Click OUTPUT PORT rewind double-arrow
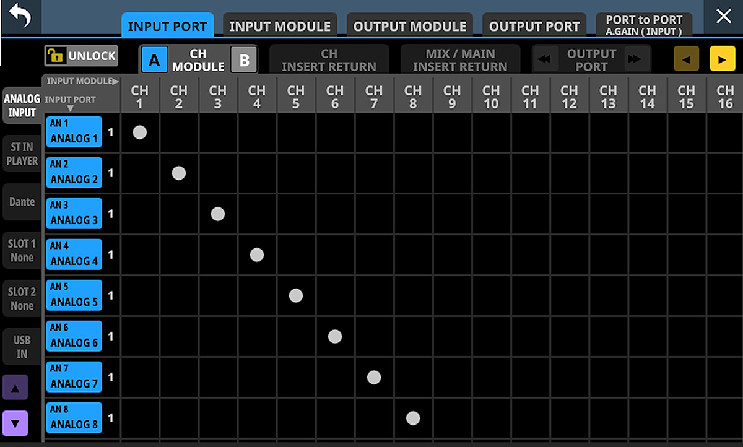The image size is (743, 447). (x=545, y=59)
